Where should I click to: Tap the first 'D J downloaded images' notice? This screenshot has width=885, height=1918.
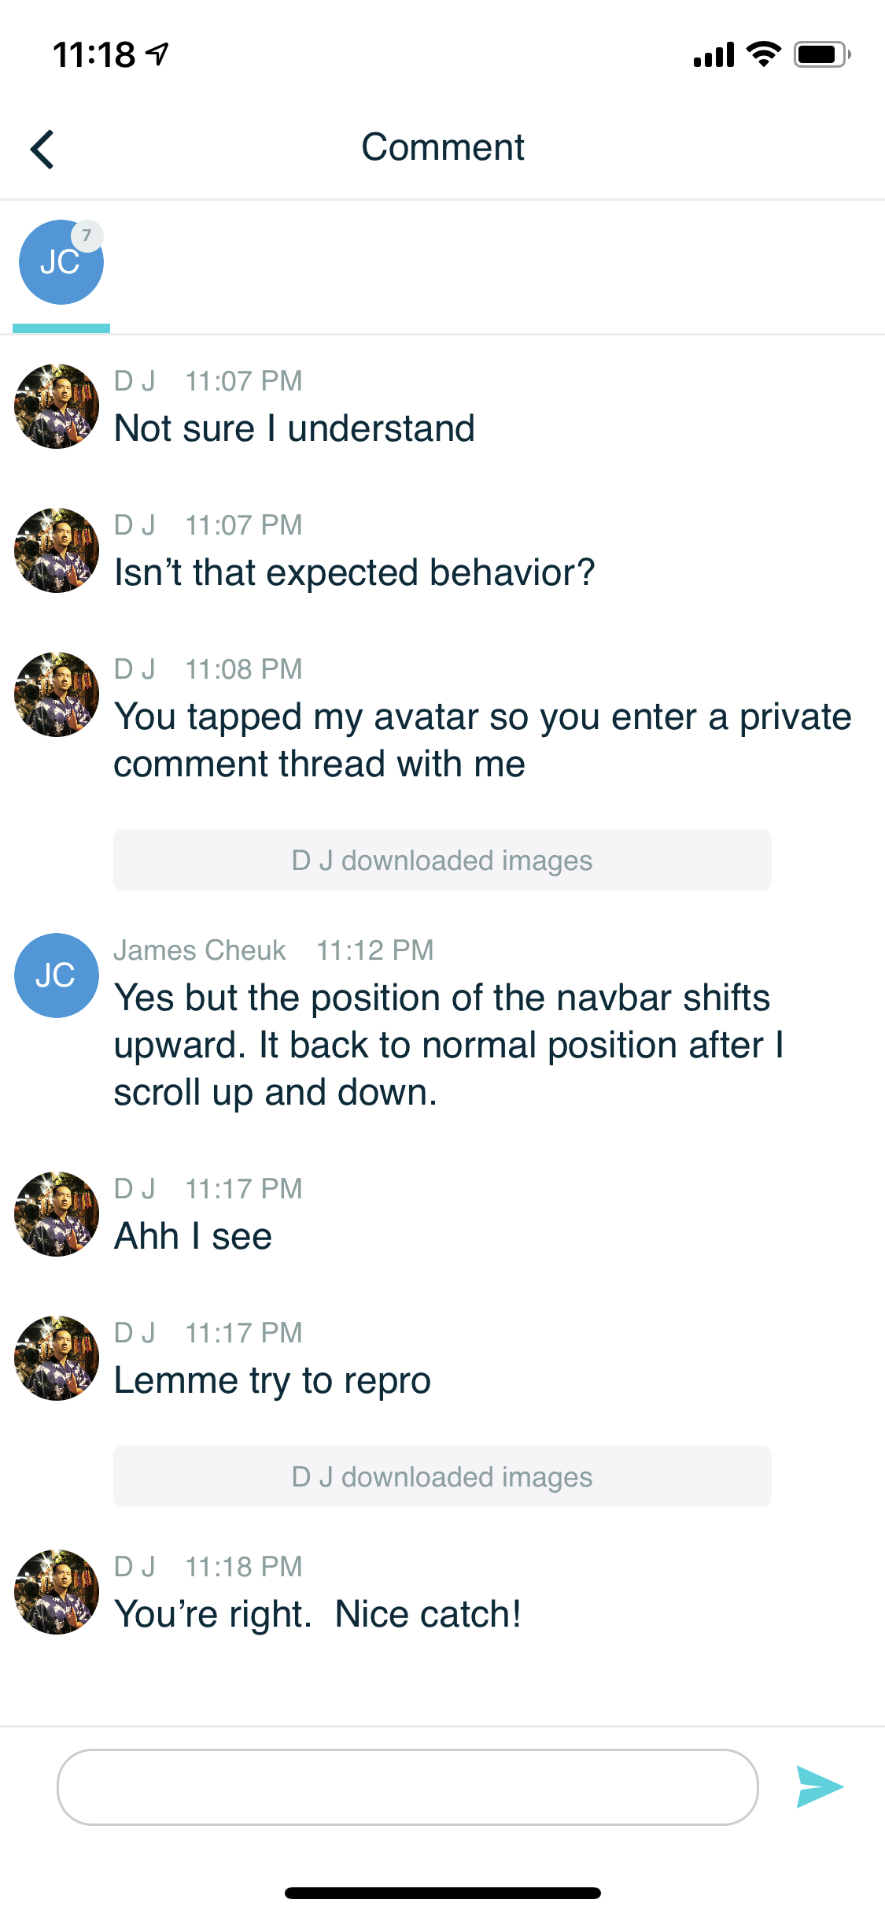[x=442, y=860]
